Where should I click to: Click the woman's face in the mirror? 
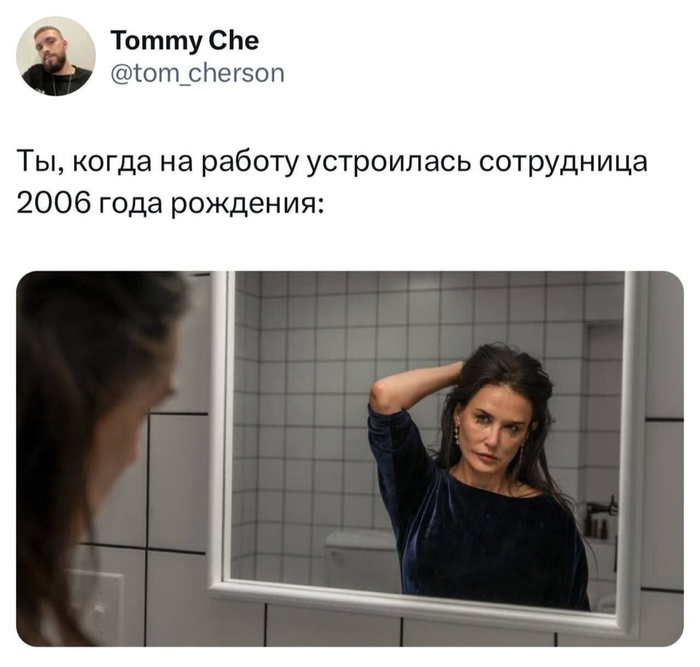(493, 432)
